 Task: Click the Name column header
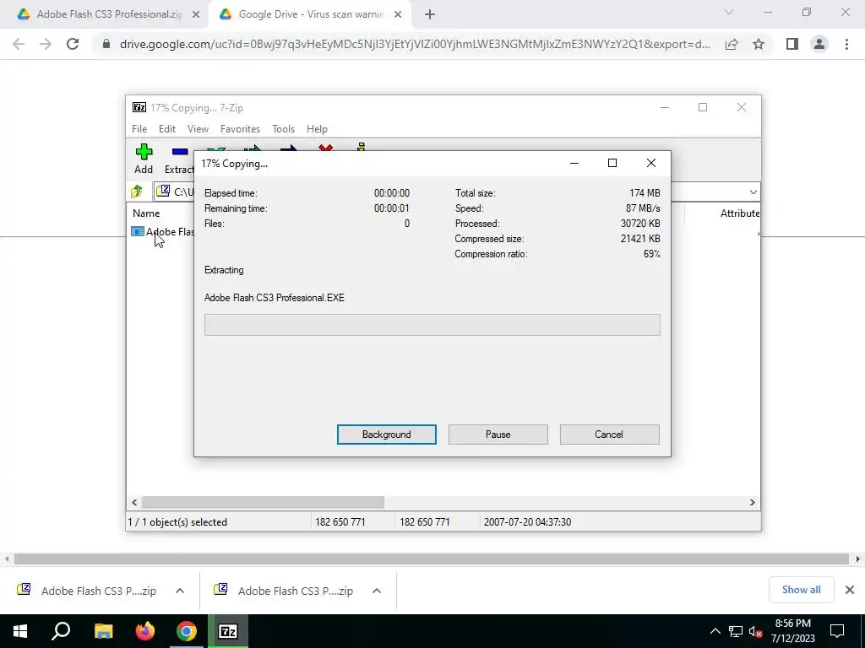(x=146, y=213)
